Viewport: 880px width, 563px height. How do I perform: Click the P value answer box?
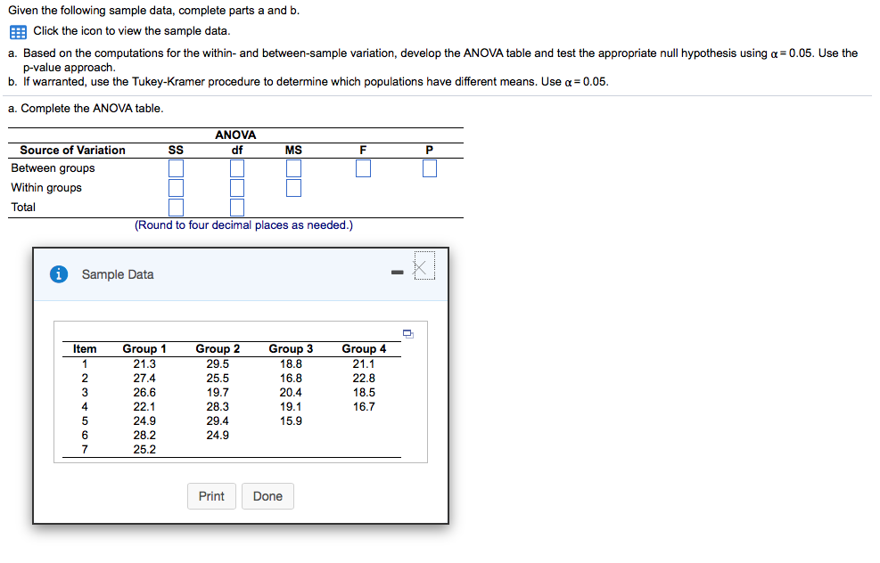(x=429, y=167)
